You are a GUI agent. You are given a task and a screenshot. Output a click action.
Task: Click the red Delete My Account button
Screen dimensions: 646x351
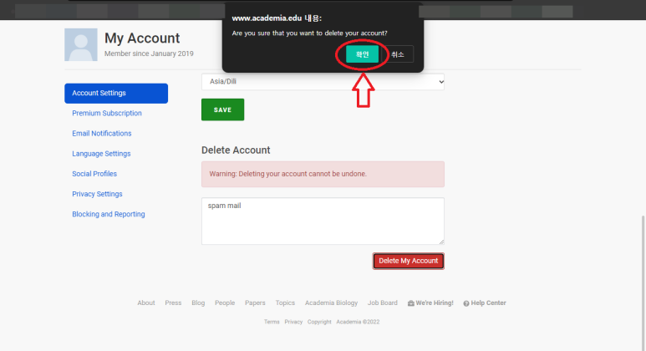pyautogui.click(x=409, y=261)
